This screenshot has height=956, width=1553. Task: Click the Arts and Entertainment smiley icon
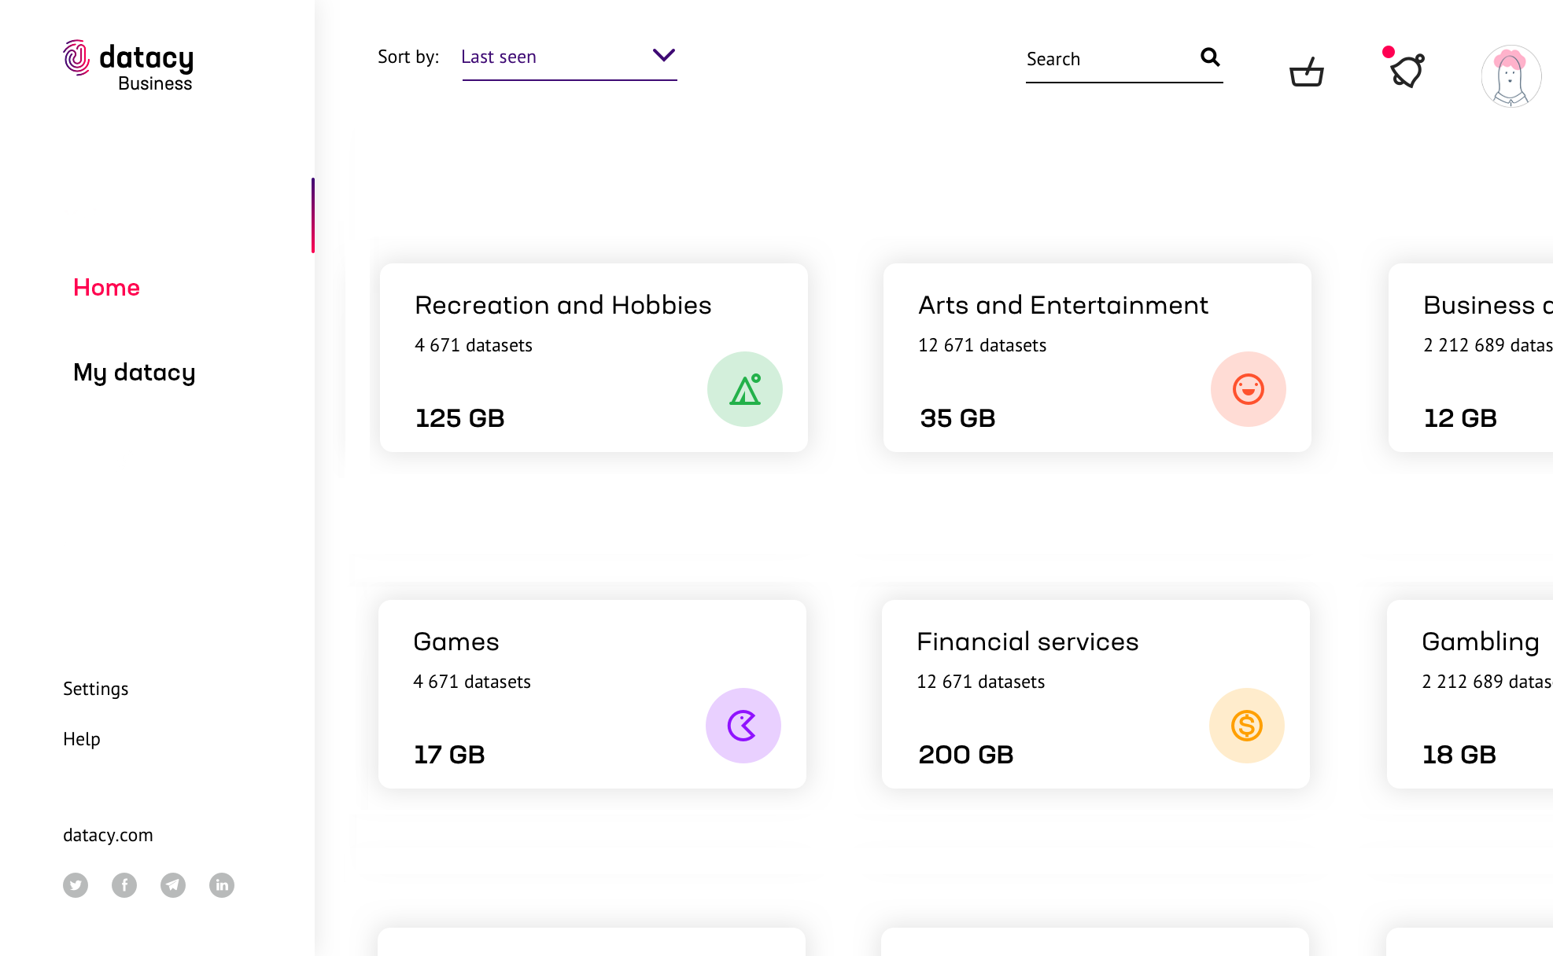(x=1248, y=389)
